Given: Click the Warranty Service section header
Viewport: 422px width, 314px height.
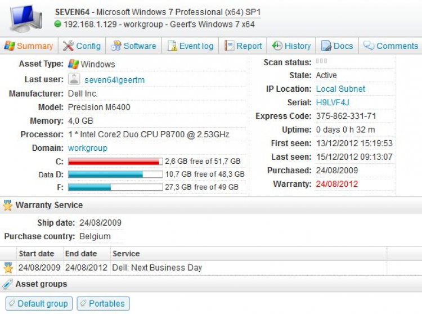Looking at the screenshot, I should (211, 205).
